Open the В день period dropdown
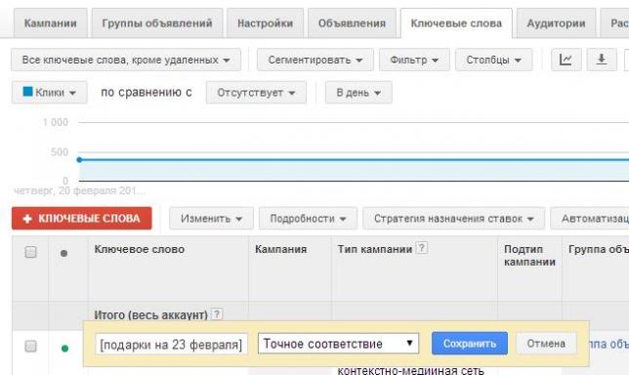 point(358,93)
